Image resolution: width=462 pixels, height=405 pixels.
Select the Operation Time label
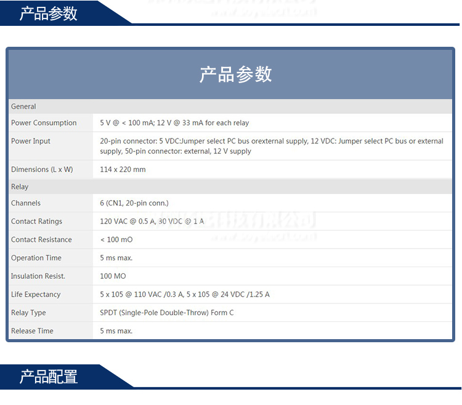pyautogui.click(x=36, y=258)
